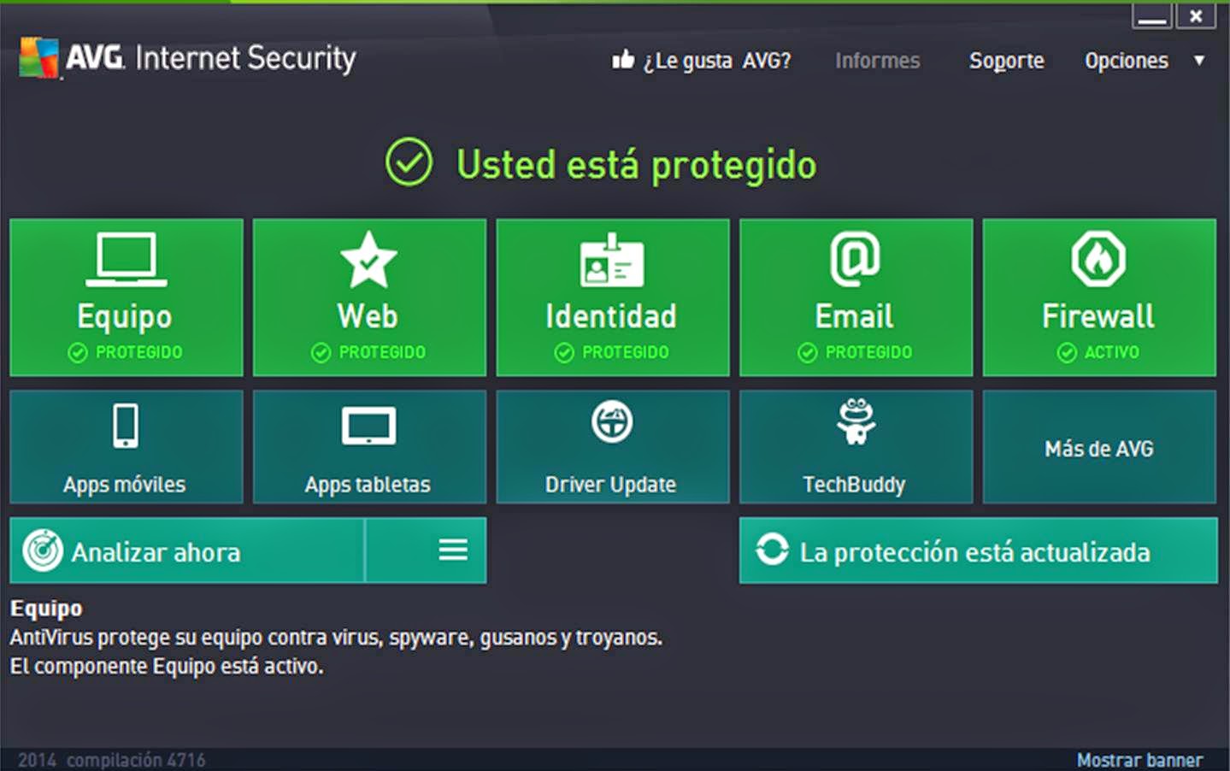Viewport: 1230px width, 771px height.
Task: Click the TechBuddy mascot icon
Action: [x=856, y=421]
